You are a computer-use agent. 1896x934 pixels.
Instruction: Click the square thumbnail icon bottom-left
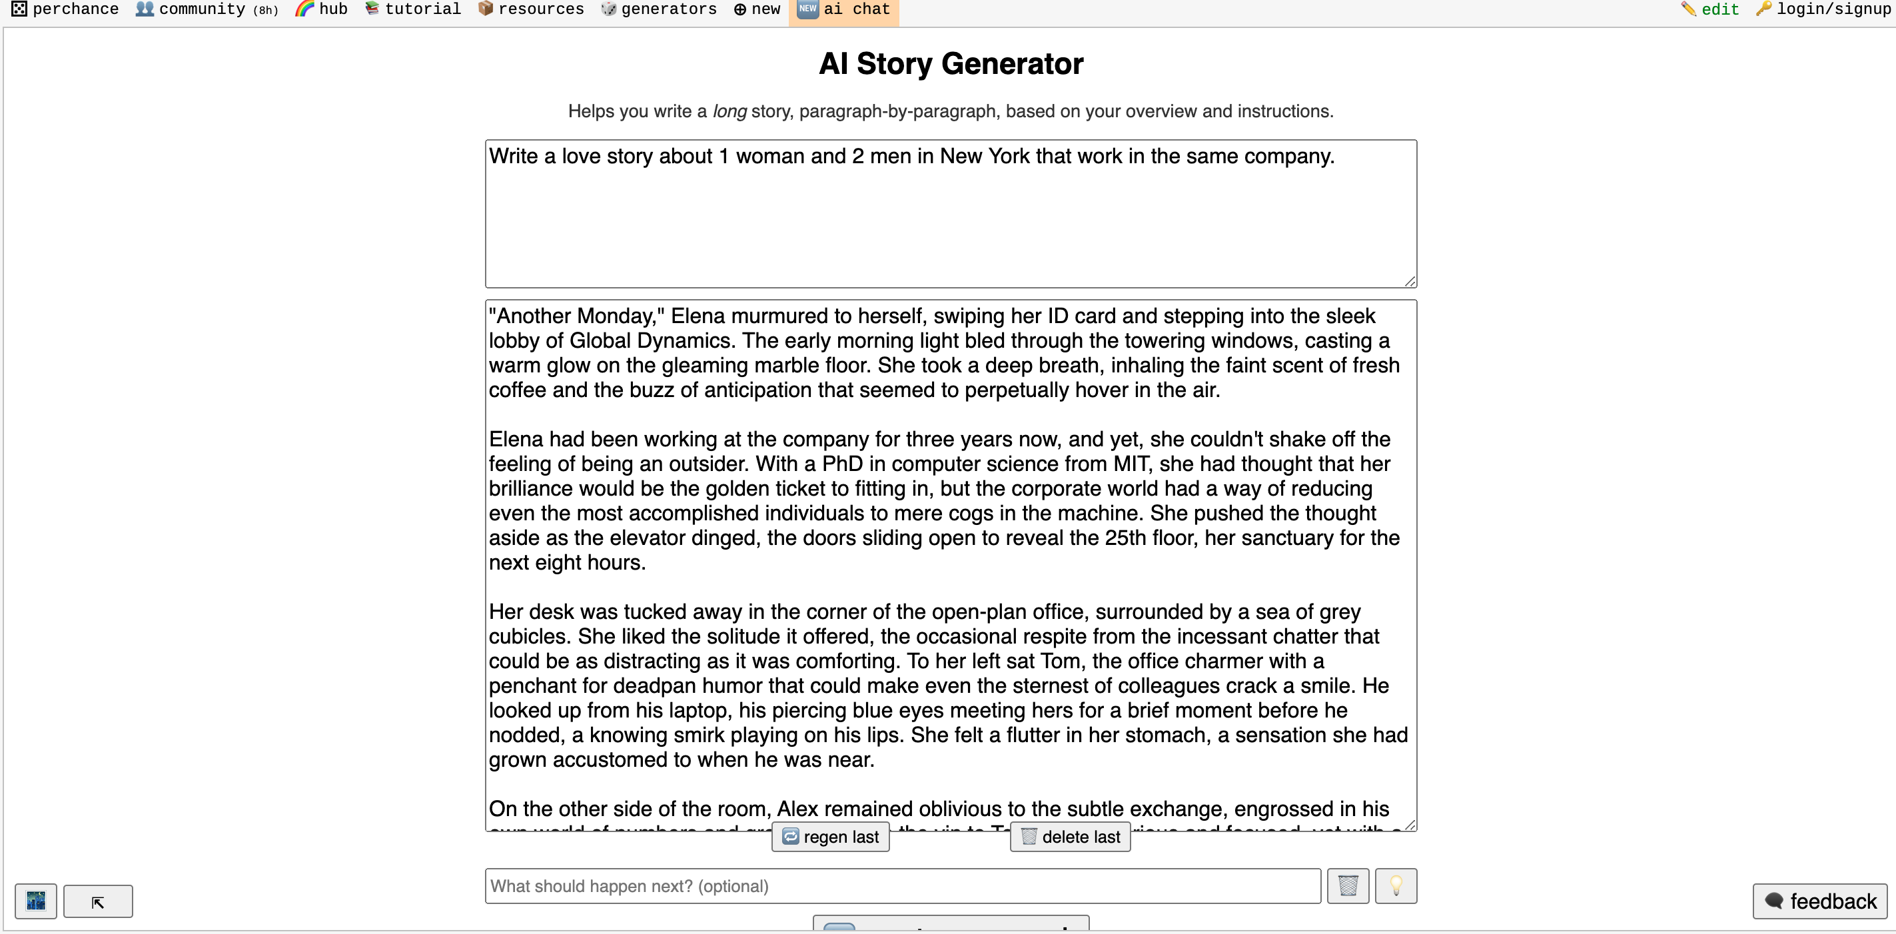36,900
